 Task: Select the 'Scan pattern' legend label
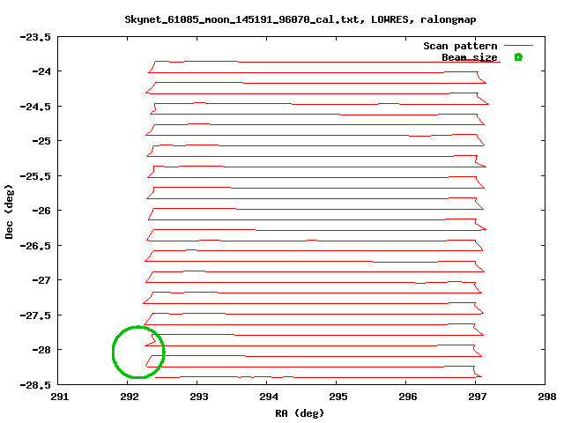point(460,46)
